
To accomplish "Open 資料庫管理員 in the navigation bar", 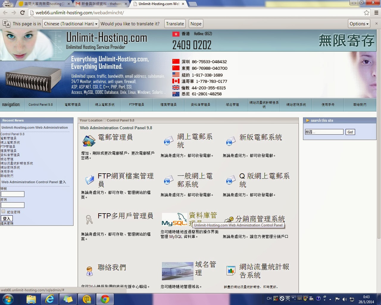I will click(x=200, y=105).
